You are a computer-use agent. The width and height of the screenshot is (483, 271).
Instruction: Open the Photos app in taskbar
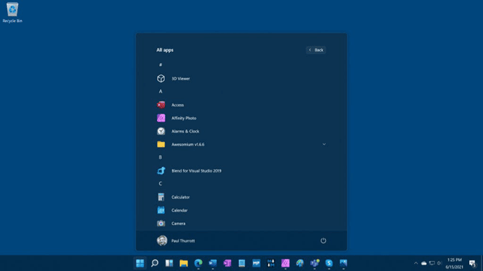[344, 263]
